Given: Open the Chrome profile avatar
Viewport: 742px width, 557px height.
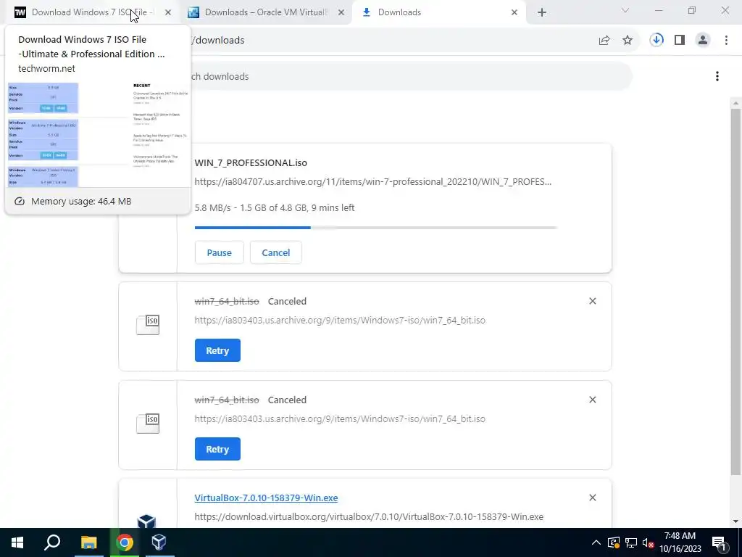Looking at the screenshot, I should 703,41.
